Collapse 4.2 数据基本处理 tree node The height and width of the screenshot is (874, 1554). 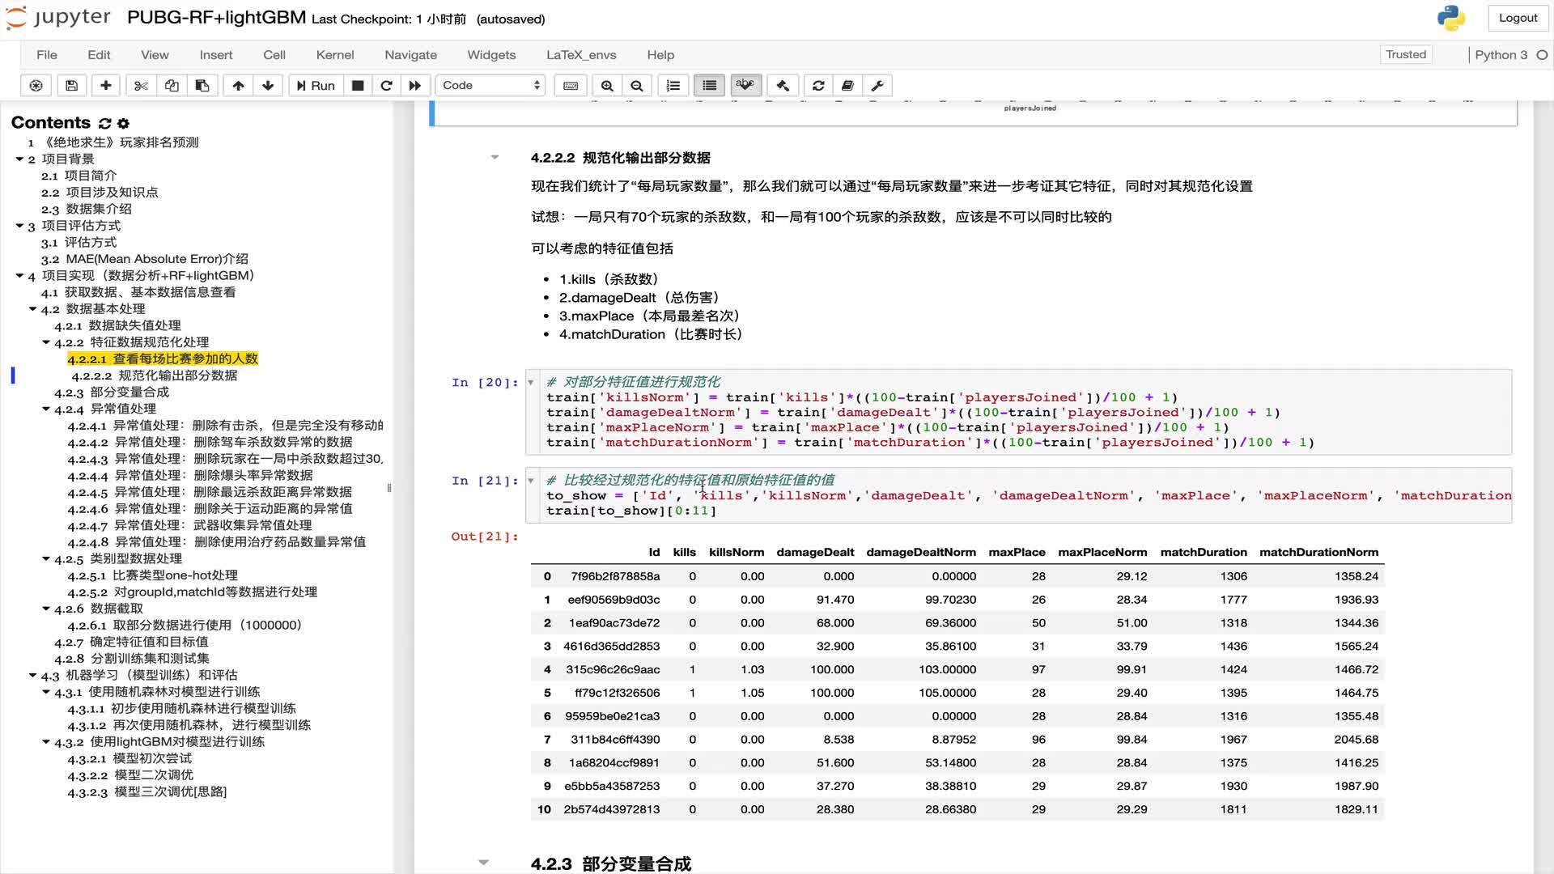click(x=32, y=309)
